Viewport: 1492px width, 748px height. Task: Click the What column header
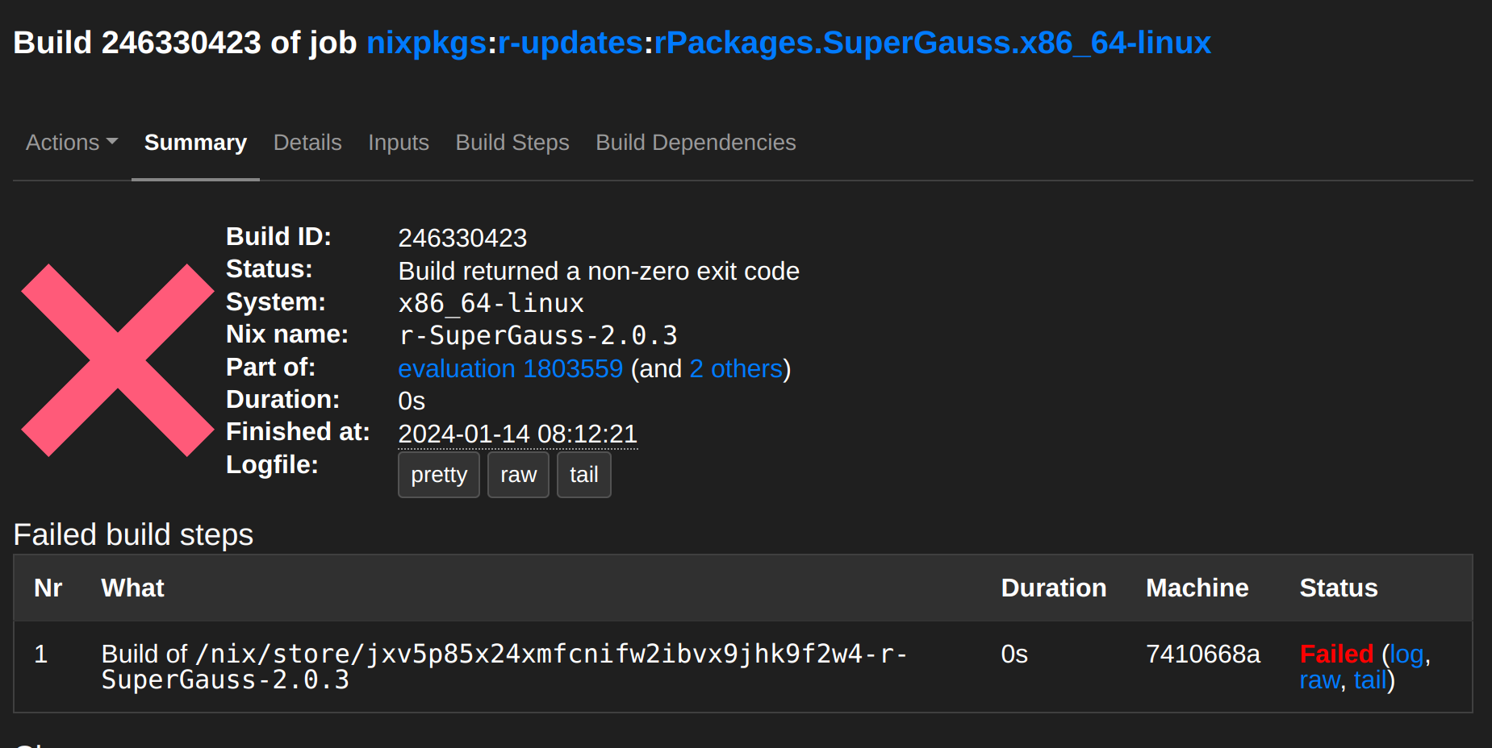click(x=133, y=588)
